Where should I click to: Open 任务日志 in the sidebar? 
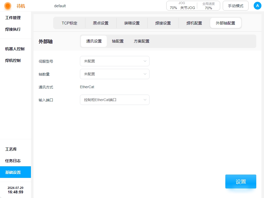click(x=13, y=161)
